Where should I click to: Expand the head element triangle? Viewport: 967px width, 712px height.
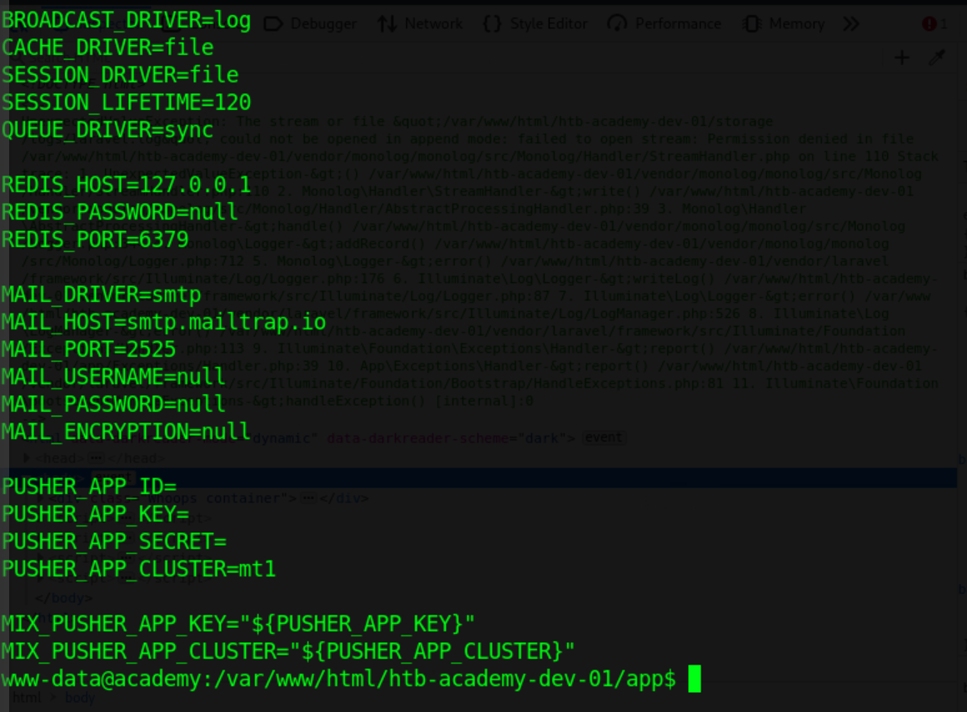pyautogui.click(x=27, y=458)
